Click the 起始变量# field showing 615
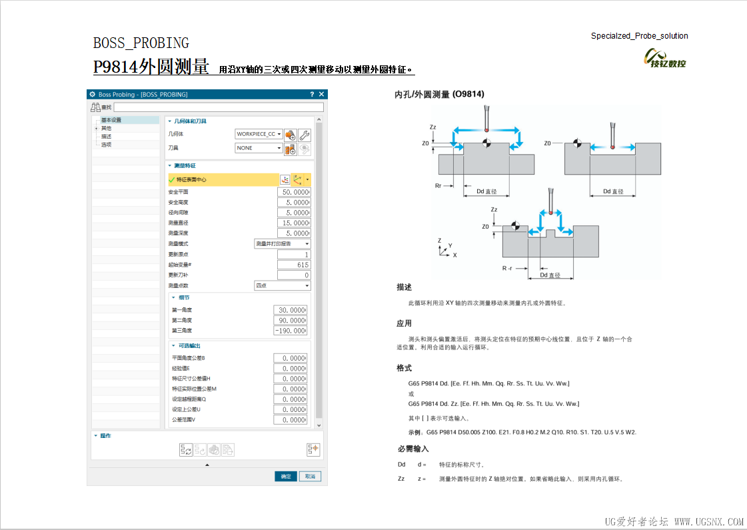The image size is (747, 530). point(294,265)
